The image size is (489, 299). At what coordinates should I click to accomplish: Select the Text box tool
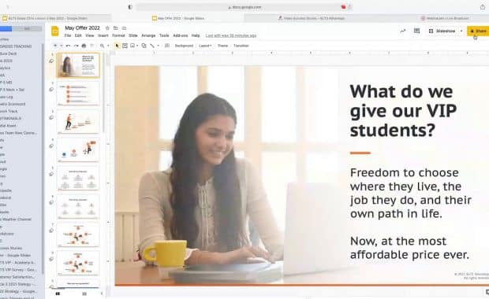point(125,46)
